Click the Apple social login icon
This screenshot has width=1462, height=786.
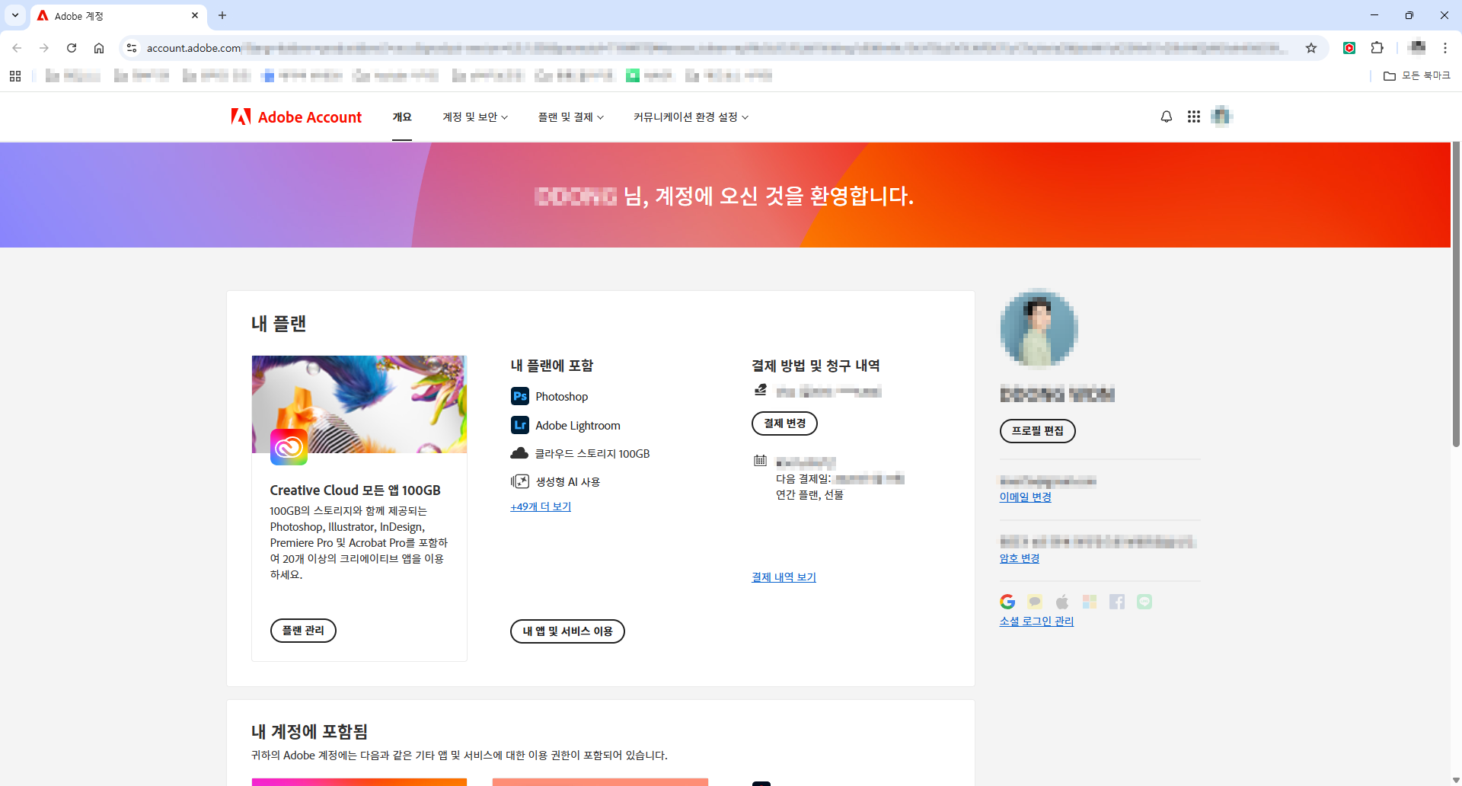[1062, 602]
